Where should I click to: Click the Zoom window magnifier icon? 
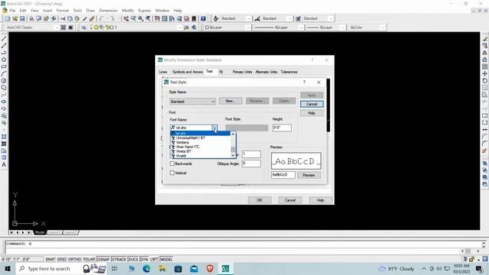pyautogui.click(x=141, y=18)
